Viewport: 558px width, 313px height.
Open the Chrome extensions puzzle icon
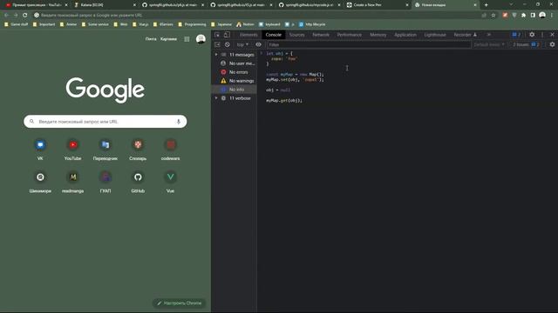[x=523, y=16]
